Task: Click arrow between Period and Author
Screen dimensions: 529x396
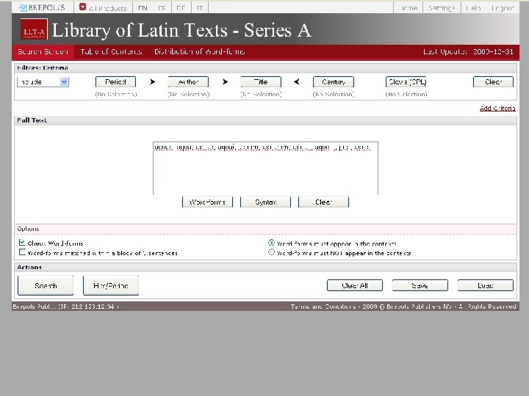Action: (152, 81)
